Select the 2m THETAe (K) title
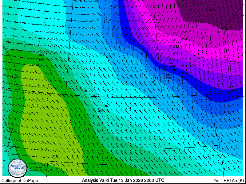 click(x=229, y=181)
